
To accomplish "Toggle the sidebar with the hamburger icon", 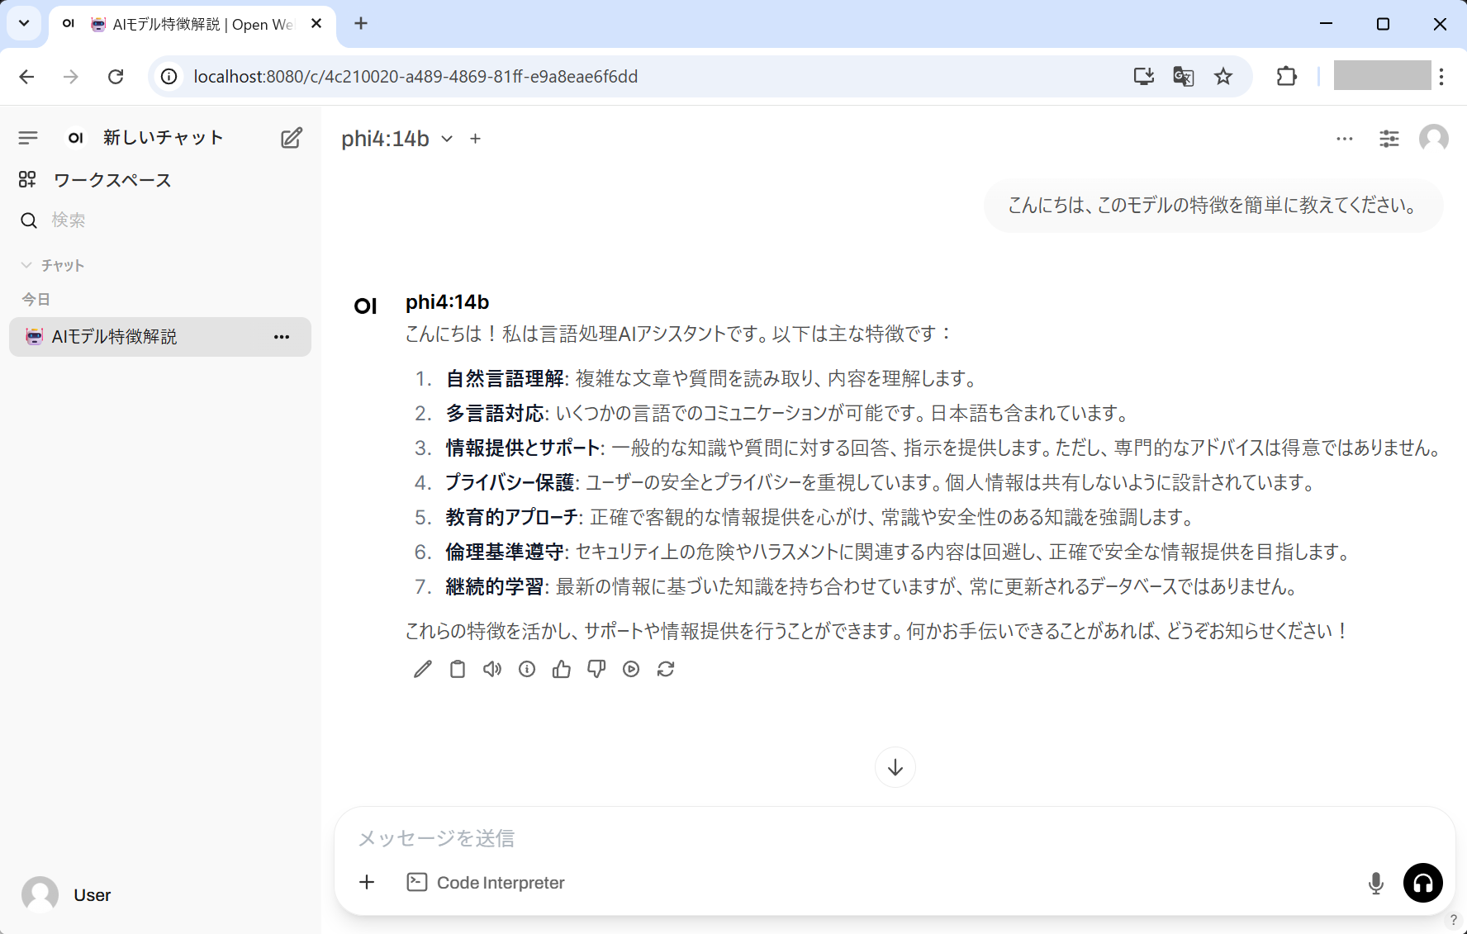I will [28, 138].
